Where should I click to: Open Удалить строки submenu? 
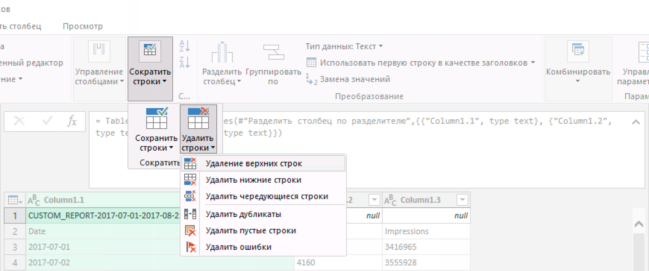[198, 129]
